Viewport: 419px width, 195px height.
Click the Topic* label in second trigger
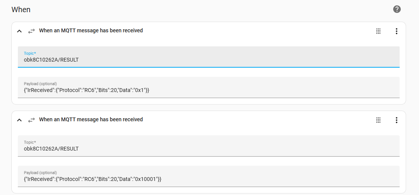30,142
